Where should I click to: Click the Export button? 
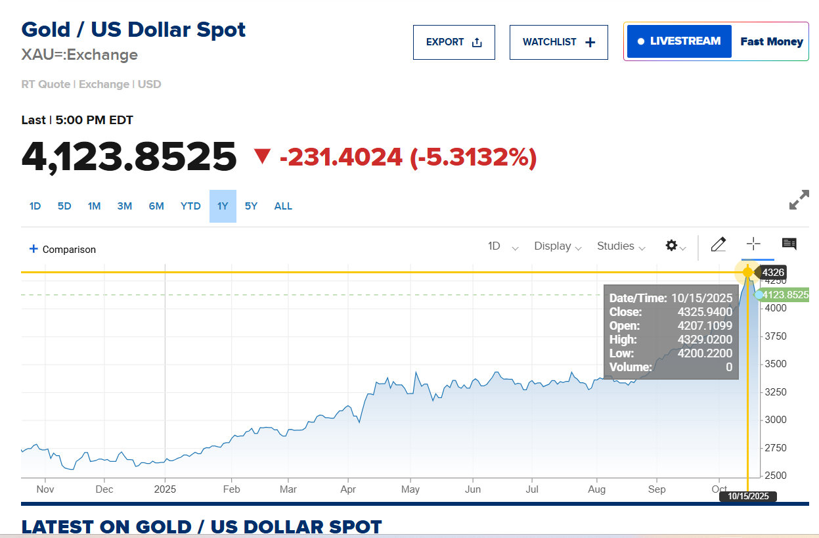pyautogui.click(x=454, y=42)
